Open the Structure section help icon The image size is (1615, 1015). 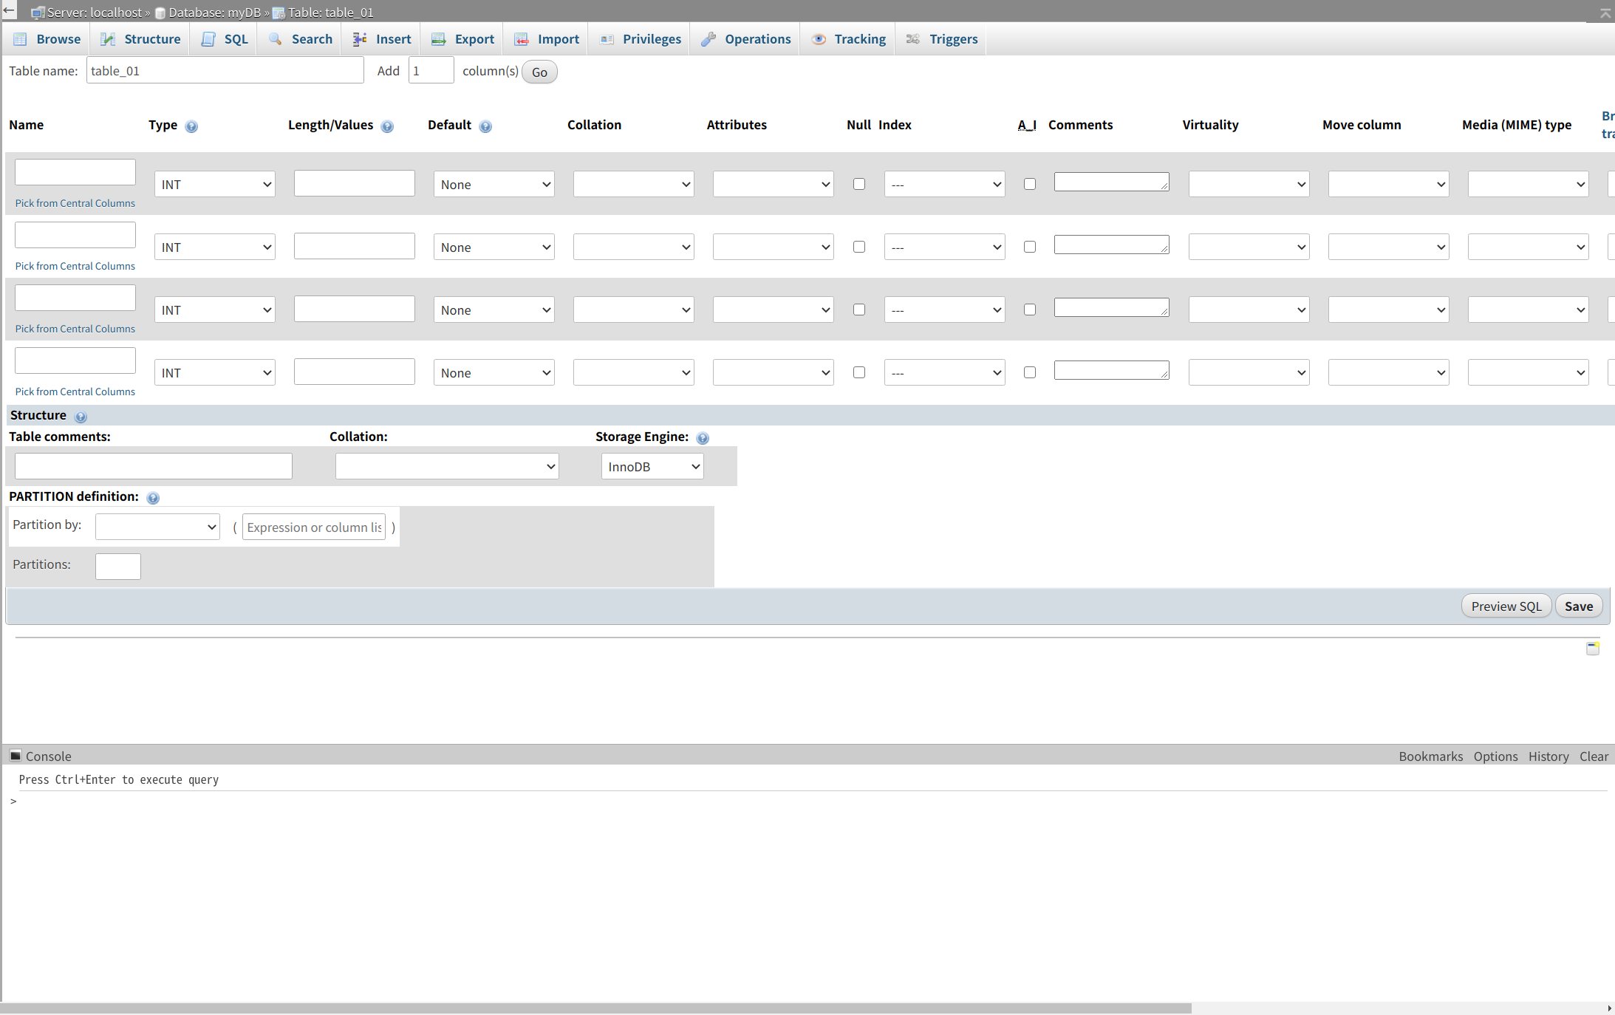tap(81, 417)
